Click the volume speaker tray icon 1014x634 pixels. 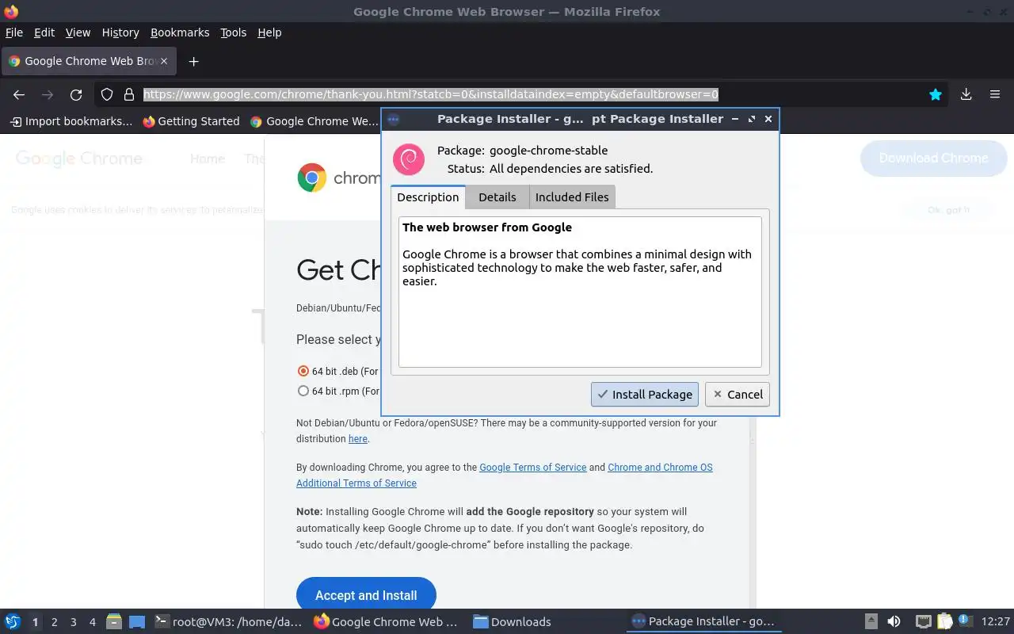click(894, 622)
